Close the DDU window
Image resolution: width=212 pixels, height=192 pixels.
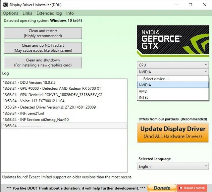[205, 5]
